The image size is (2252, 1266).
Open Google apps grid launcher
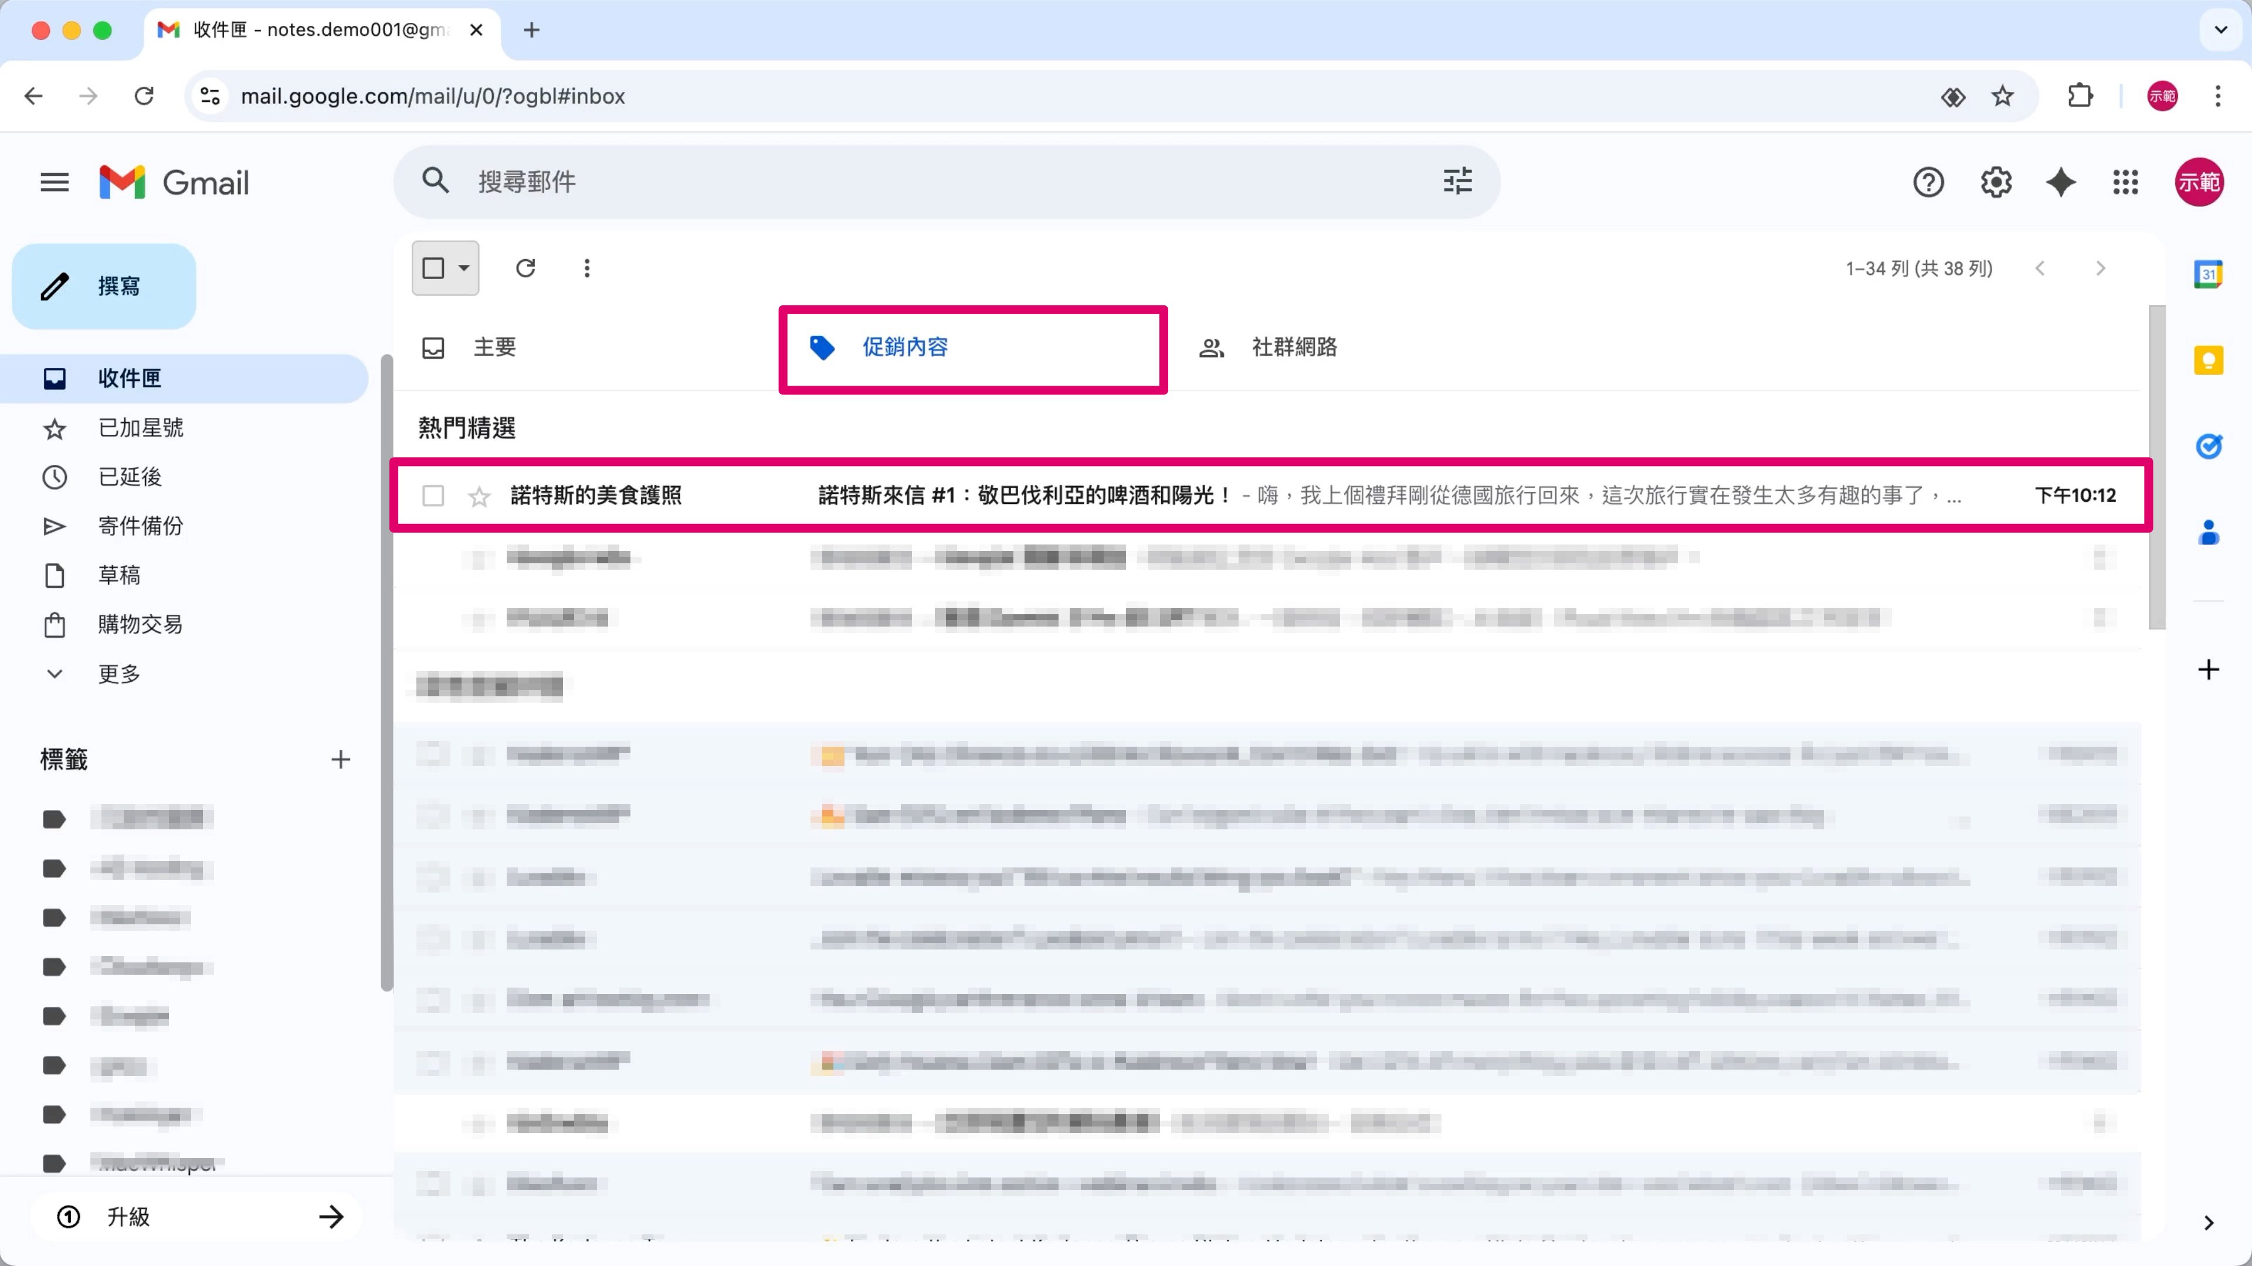click(x=2125, y=183)
